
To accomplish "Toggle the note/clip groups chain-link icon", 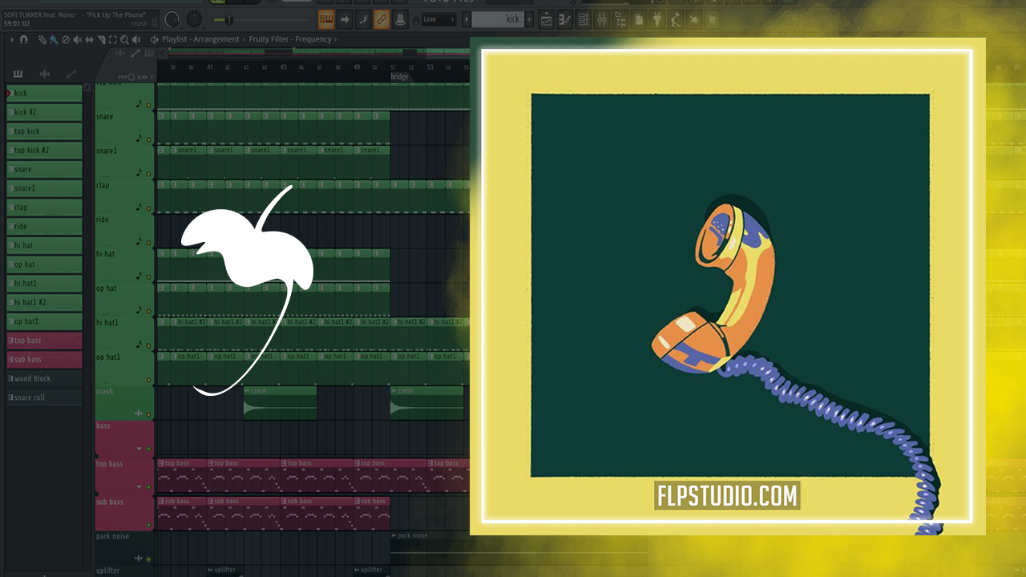I will pyautogui.click(x=382, y=19).
